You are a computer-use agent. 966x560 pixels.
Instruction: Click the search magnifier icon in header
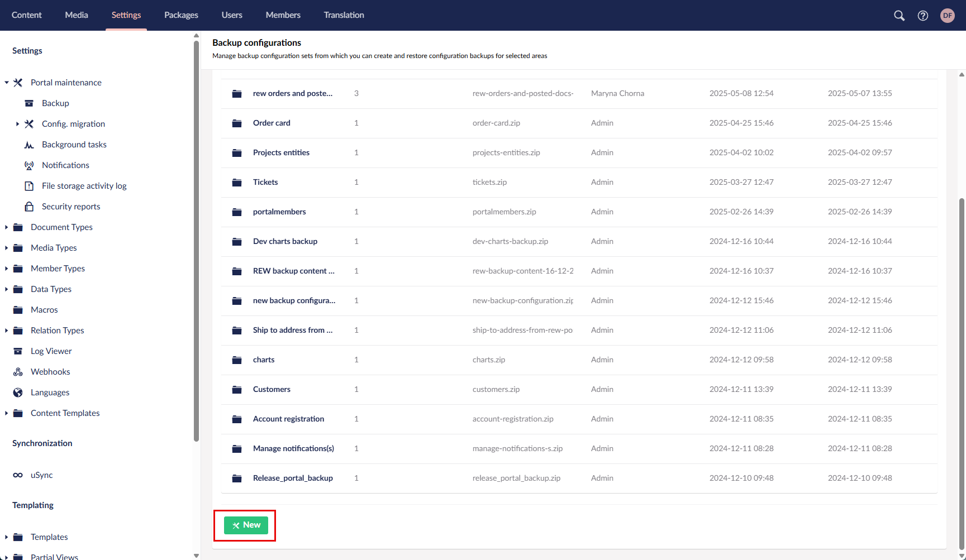click(899, 16)
